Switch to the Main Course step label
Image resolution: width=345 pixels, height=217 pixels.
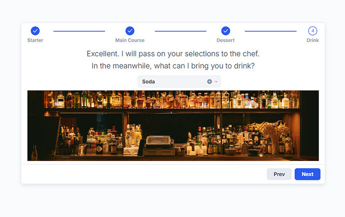[x=130, y=40]
